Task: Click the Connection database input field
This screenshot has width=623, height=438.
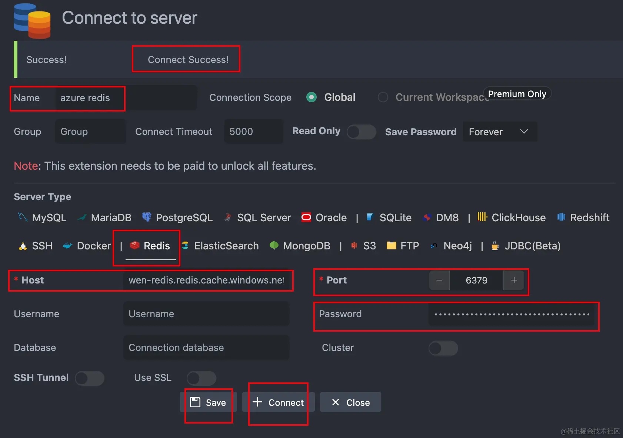Action: pyautogui.click(x=206, y=348)
